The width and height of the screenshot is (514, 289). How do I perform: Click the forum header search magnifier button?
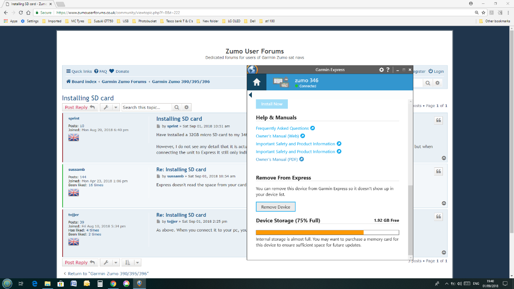(x=427, y=83)
